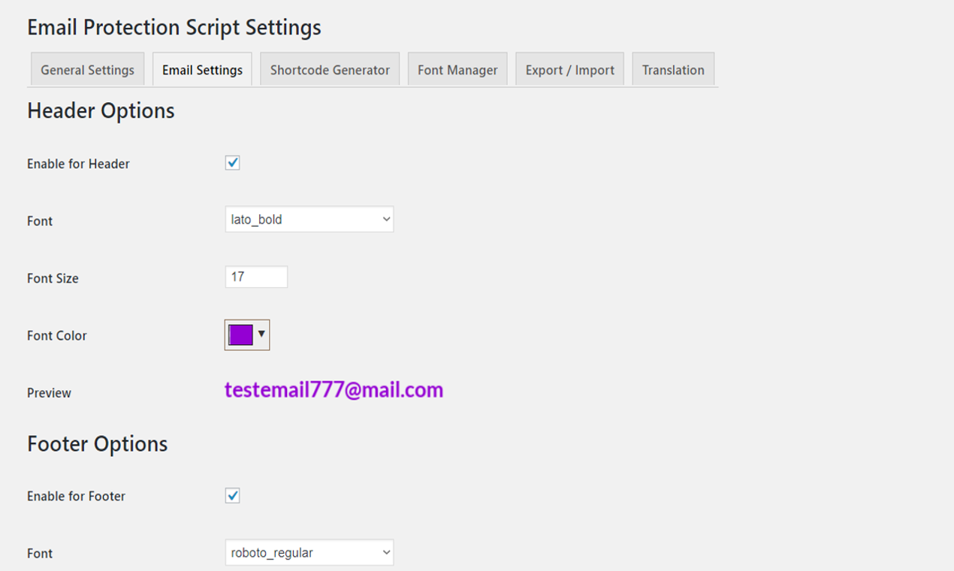
Task: Switch to the General Settings tab
Action: click(x=86, y=68)
